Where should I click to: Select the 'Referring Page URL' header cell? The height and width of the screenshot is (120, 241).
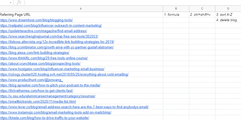(81, 14)
